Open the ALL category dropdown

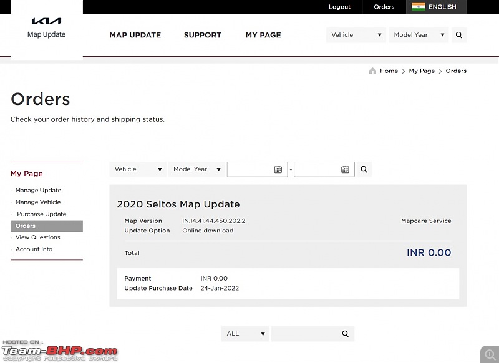pyautogui.click(x=245, y=334)
